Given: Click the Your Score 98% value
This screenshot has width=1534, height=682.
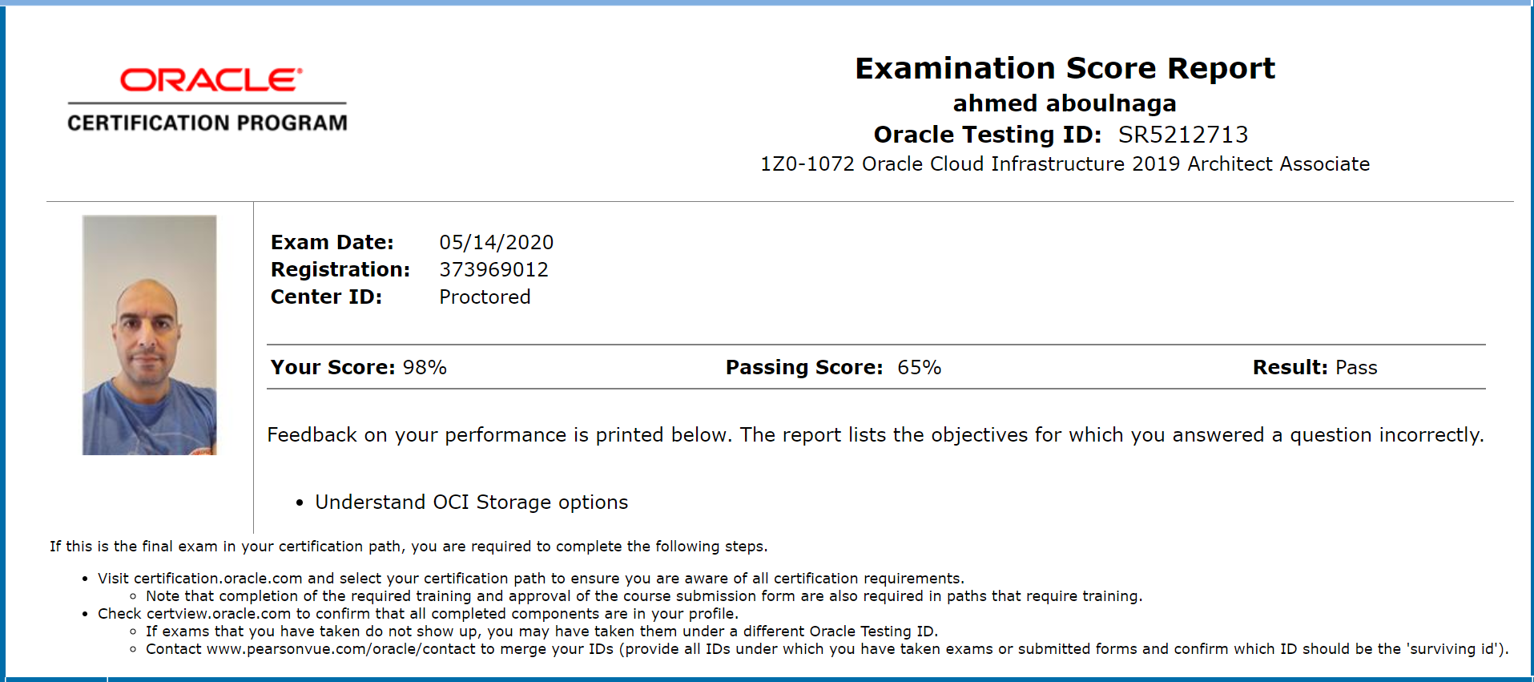Looking at the screenshot, I should (425, 367).
